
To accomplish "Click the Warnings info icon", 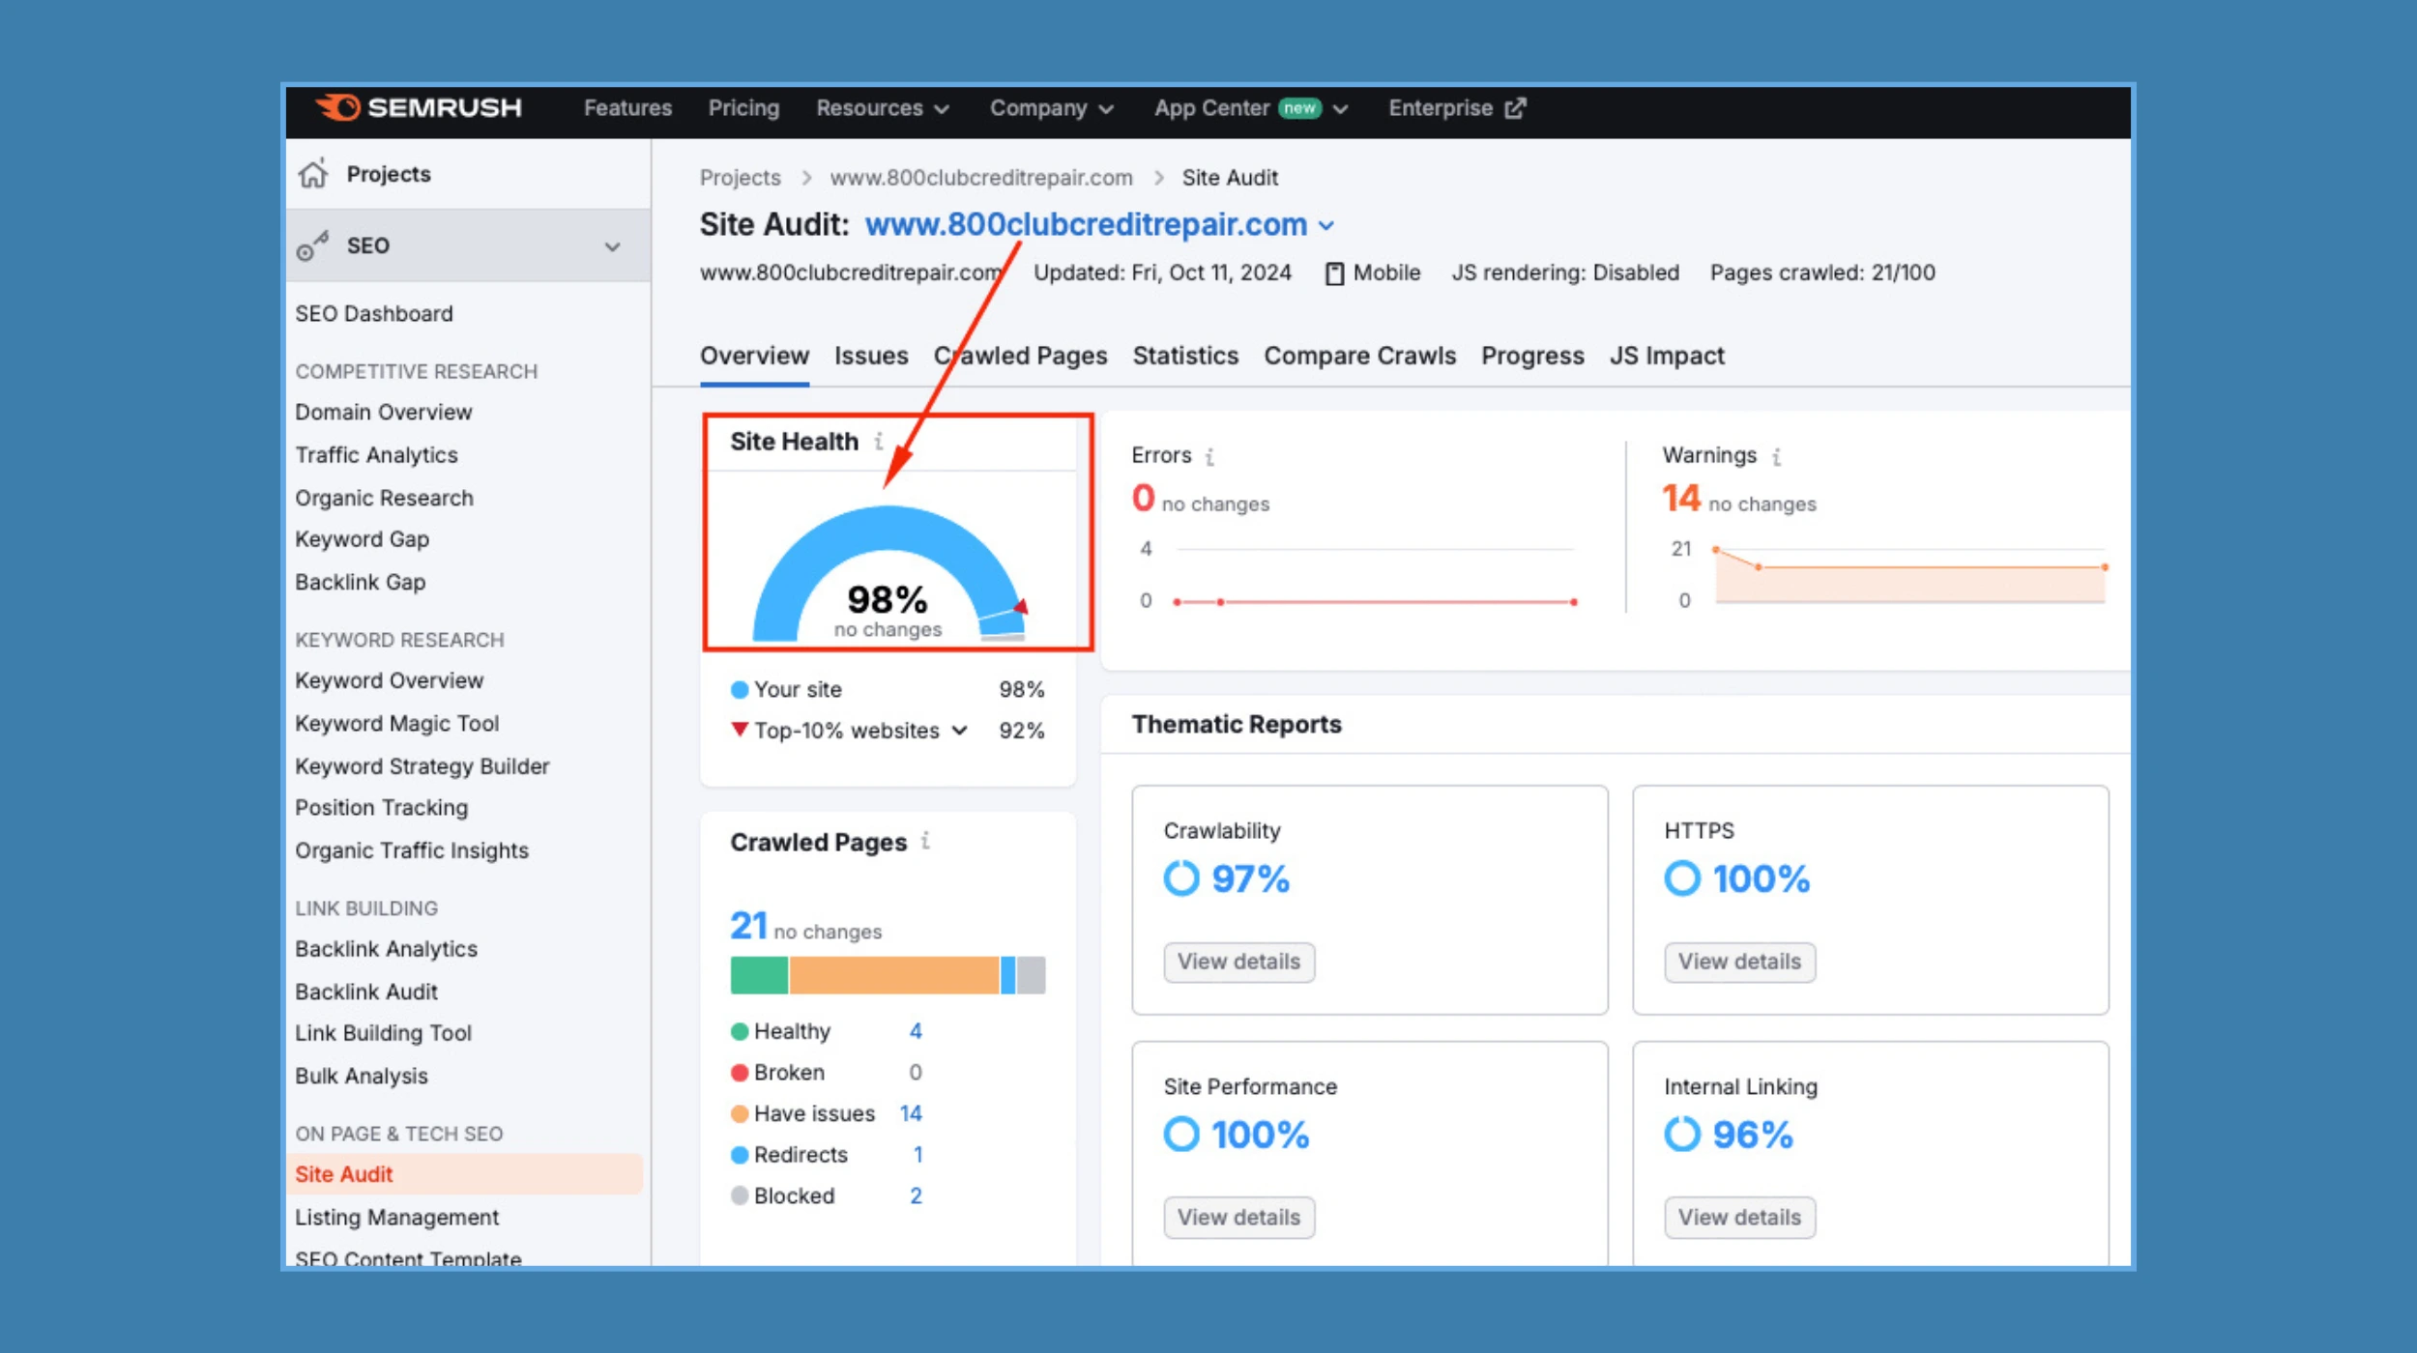I will [x=1776, y=456].
